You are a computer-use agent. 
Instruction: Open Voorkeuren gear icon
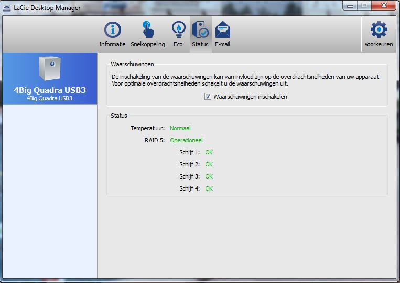tap(379, 30)
